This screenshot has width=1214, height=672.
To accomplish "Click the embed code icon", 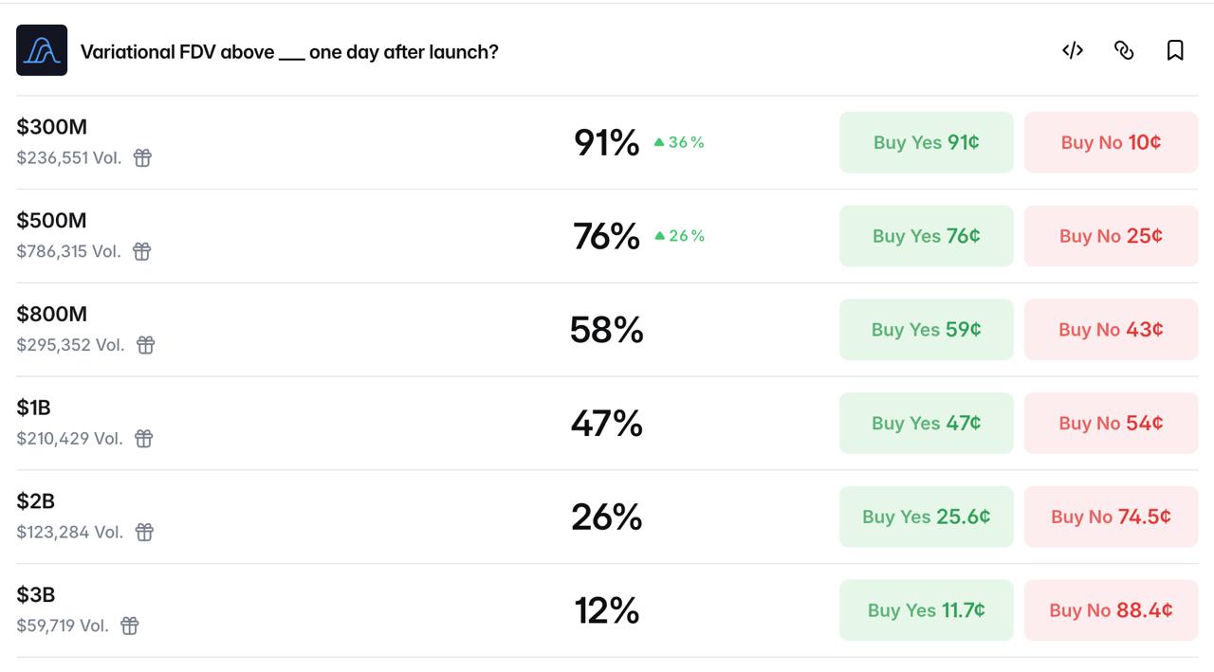I will (x=1073, y=50).
